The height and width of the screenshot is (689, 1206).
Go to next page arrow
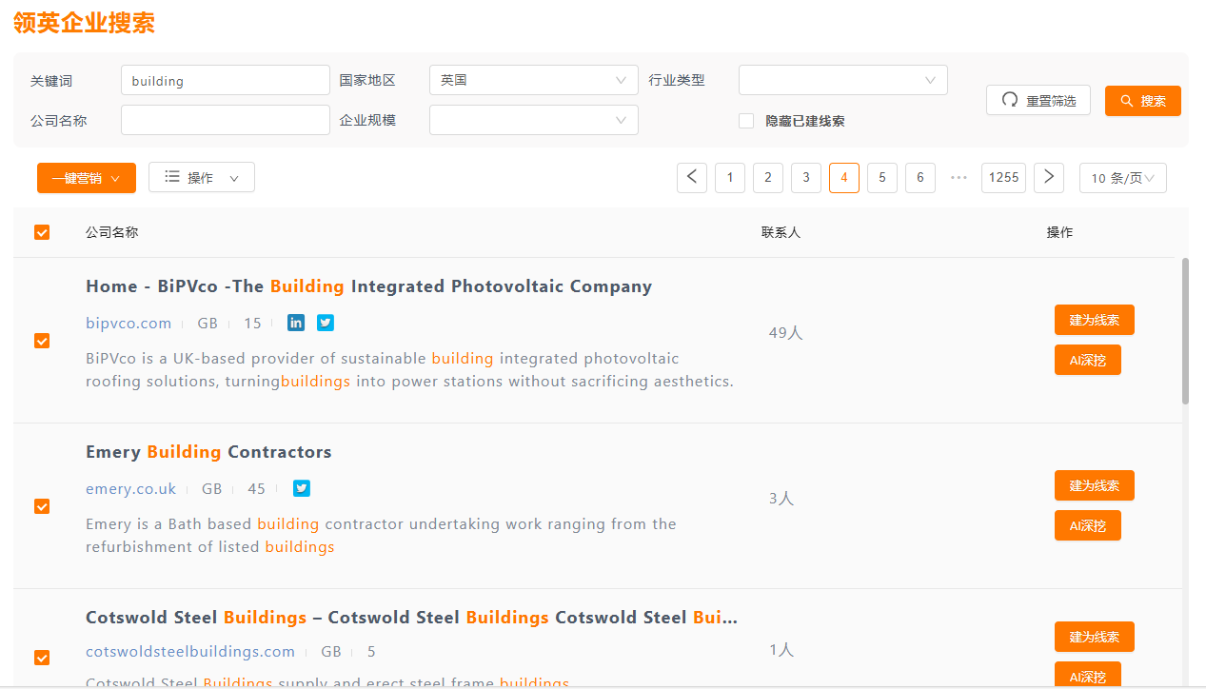[x=1049, y=178]
